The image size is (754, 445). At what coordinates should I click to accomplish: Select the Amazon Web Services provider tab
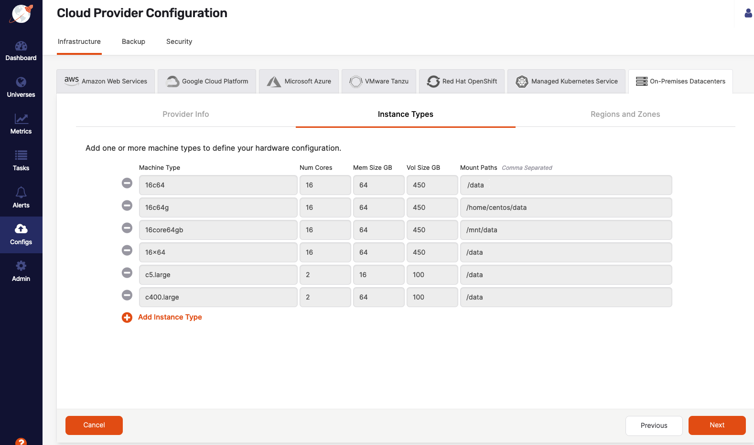[x=106, y=82]
